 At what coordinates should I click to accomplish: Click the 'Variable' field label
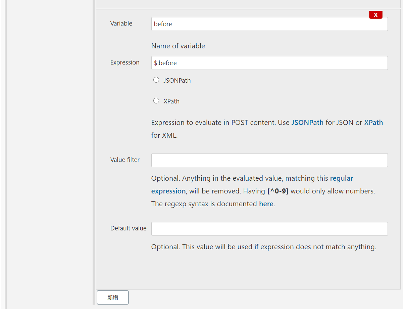coord(121,24)
